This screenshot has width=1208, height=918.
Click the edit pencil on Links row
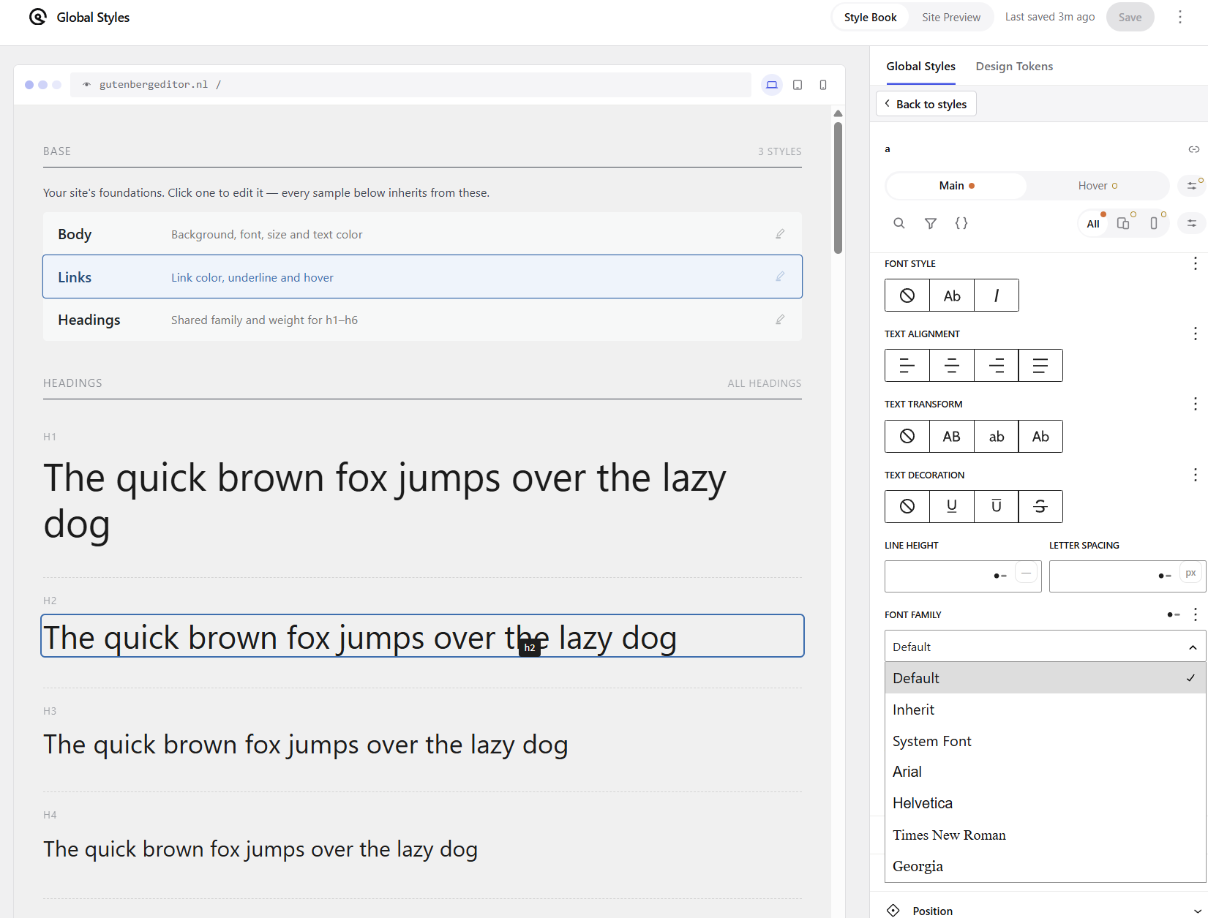click(x=780, y=276)
